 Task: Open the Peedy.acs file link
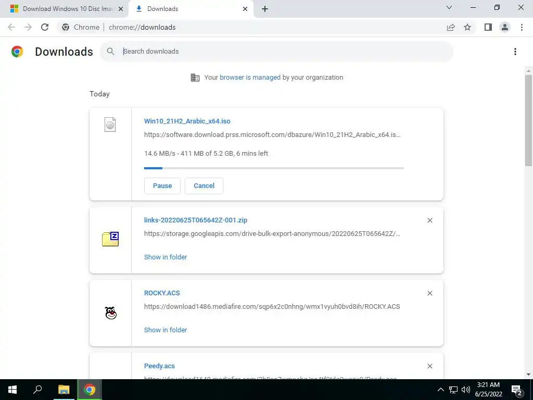[x=159, y=366]
